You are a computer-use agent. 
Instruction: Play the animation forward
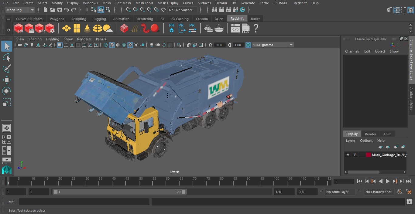pyautogui.click(x=388, y=181)
